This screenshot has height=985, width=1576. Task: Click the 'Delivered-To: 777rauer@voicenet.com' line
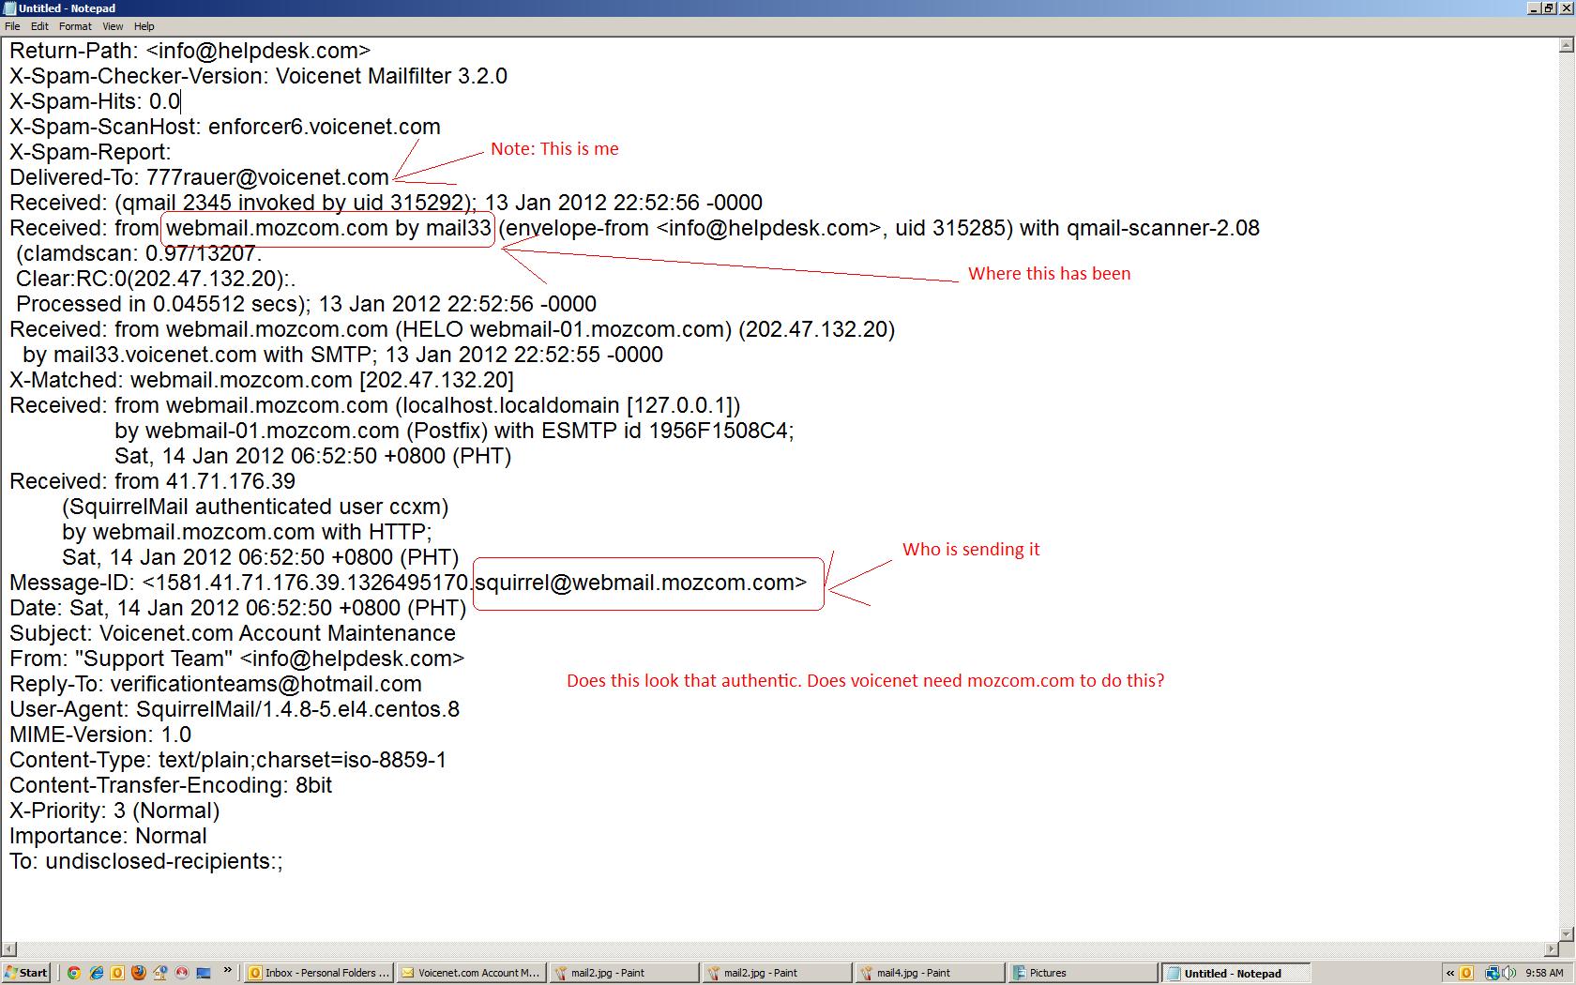coord(199,177)
